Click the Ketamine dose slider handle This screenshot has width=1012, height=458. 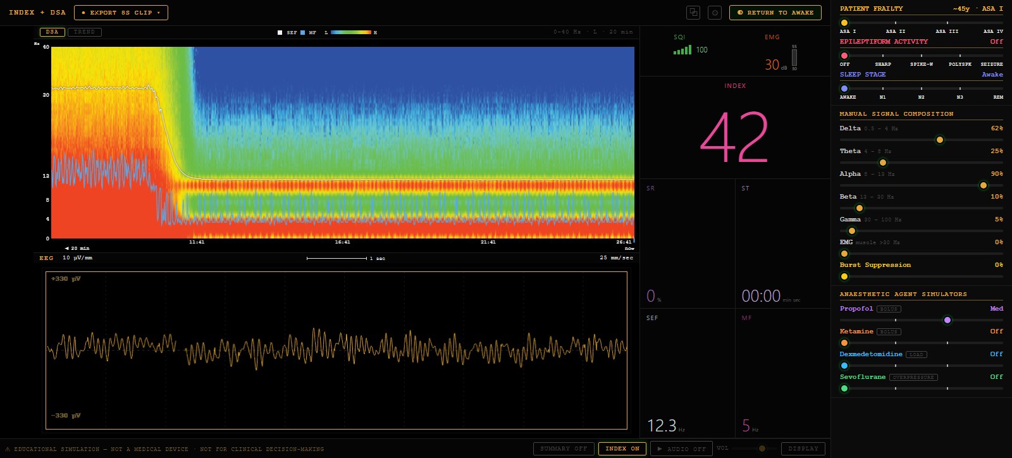point(844,343)
